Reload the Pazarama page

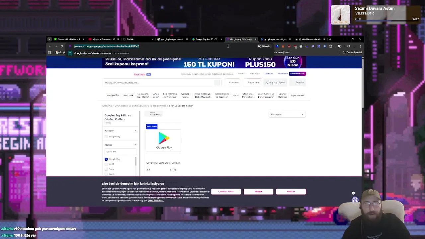[x=62, y=46]
